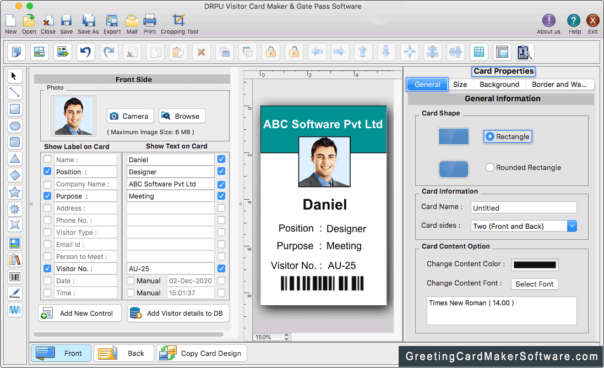This screenshot has width=604, height=368.
Task: Select the WordArt text tool
Action: click(x=15, y=310)
